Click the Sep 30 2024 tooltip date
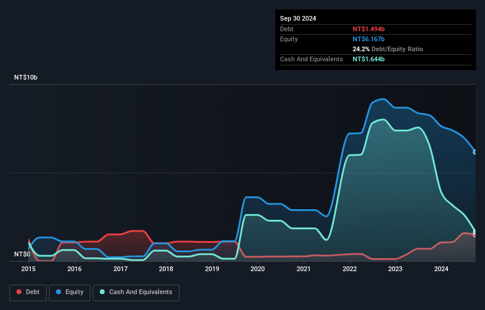The width and height of the screenshot is (485, 310). pyautogui.click(x=298, y=18)
